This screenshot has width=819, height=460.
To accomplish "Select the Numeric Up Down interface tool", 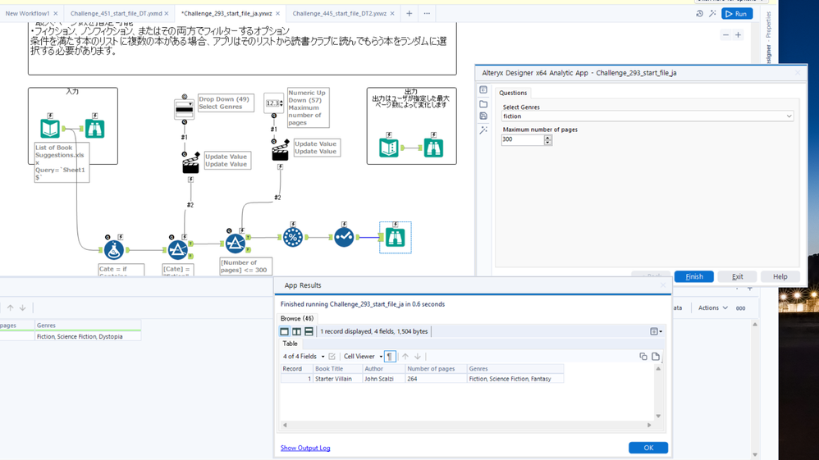I will click(x=274, y=102).
